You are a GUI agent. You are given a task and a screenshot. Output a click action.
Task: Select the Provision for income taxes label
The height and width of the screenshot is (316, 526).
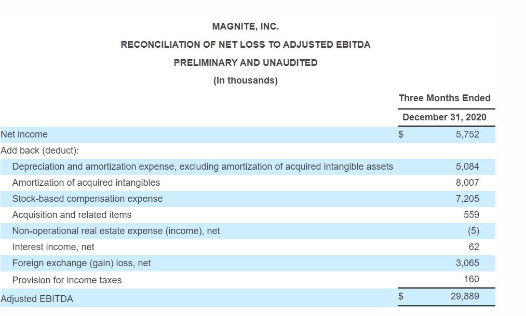coord(67,280)
